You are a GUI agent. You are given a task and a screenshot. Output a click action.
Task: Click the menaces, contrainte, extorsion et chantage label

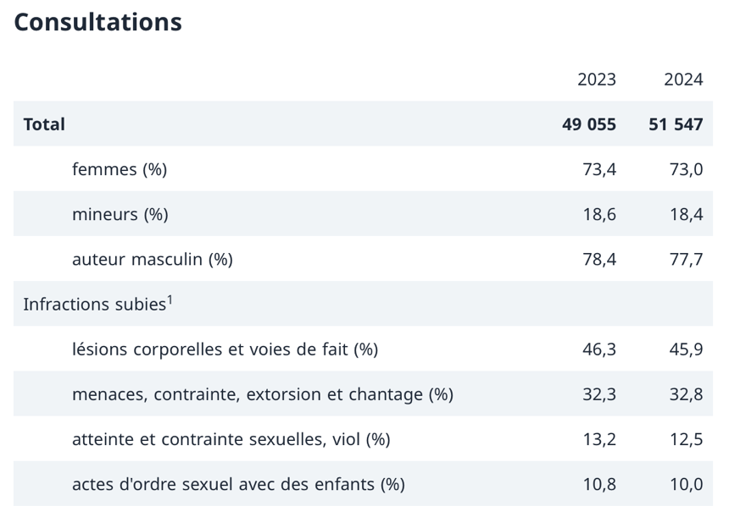[263, 394]
